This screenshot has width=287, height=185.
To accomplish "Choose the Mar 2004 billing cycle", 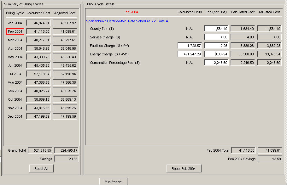I will [x=15, y=40].
